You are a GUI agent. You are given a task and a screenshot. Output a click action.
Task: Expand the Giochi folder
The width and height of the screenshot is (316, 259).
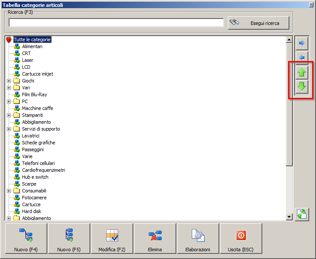click(x=9, y=81)
